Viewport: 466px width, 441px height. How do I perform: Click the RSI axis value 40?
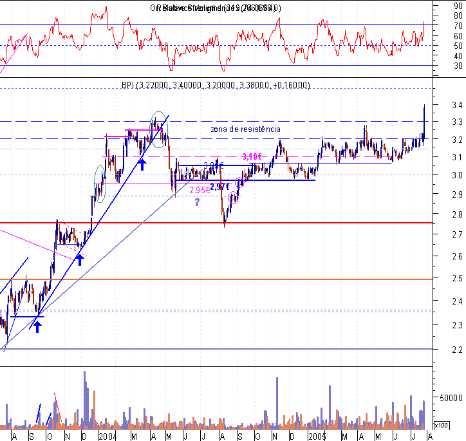[x=458, y=56]
